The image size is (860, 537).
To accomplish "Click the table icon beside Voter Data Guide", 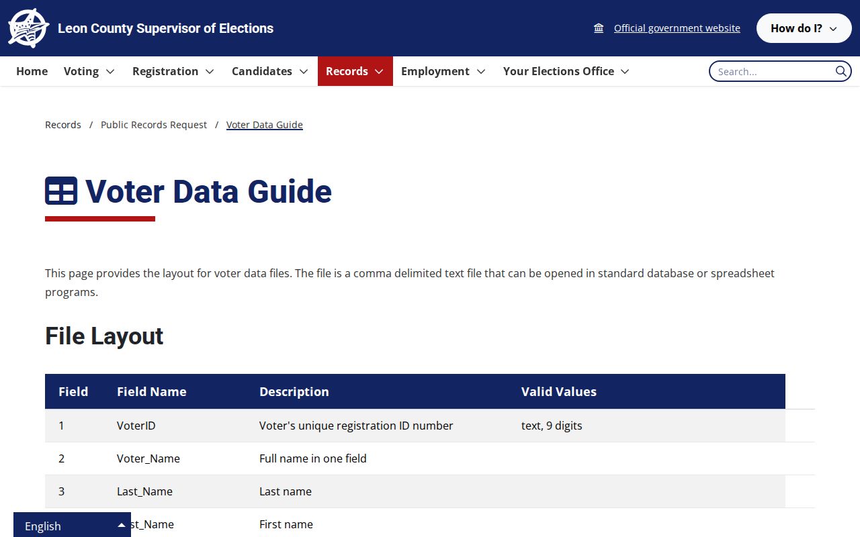I will (x=61, y=191).
